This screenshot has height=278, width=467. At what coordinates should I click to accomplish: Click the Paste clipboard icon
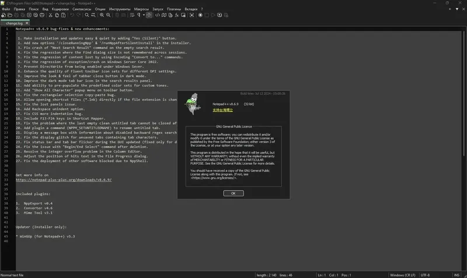64,15
